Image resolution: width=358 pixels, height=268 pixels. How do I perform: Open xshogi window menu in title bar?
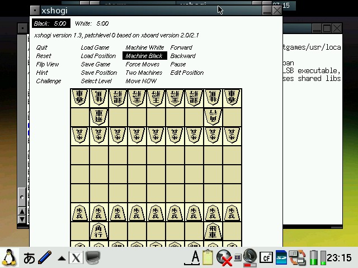(35, 10)
